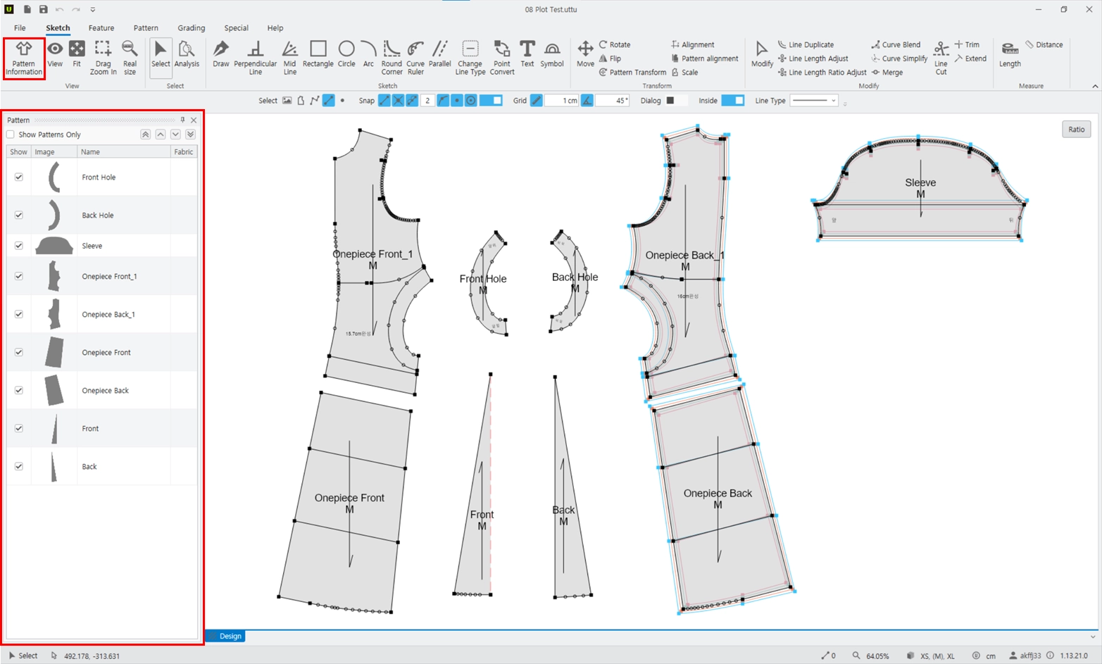The height and width of the screenshot is (664, 1102).
Task: Uncheck the Sleeve pattern show checkbox
Action: click(x=19, y=246)
